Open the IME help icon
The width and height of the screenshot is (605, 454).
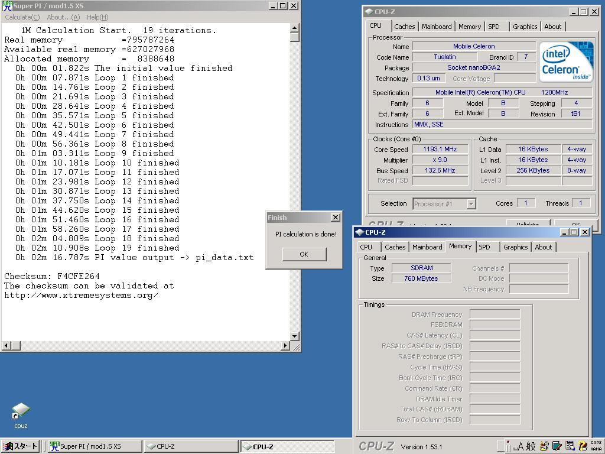click(583, 446)
